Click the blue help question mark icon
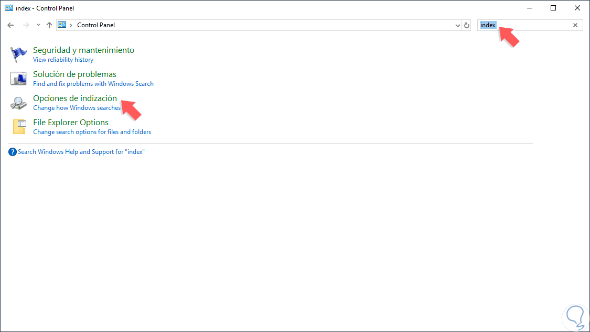 (13, 152)
